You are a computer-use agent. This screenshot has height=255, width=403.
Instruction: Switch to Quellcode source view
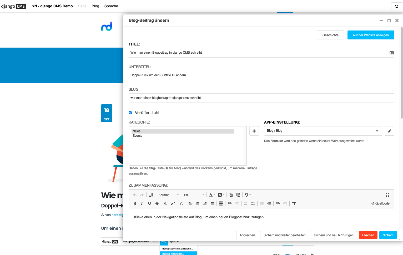tap(380, 203)
